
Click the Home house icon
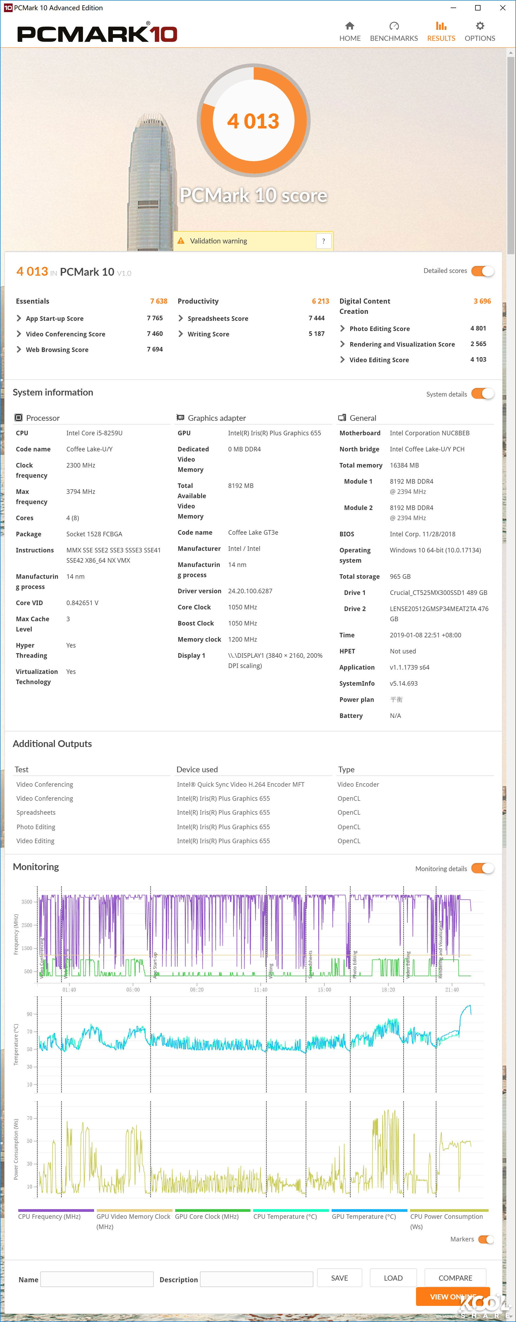pos(350,26)
